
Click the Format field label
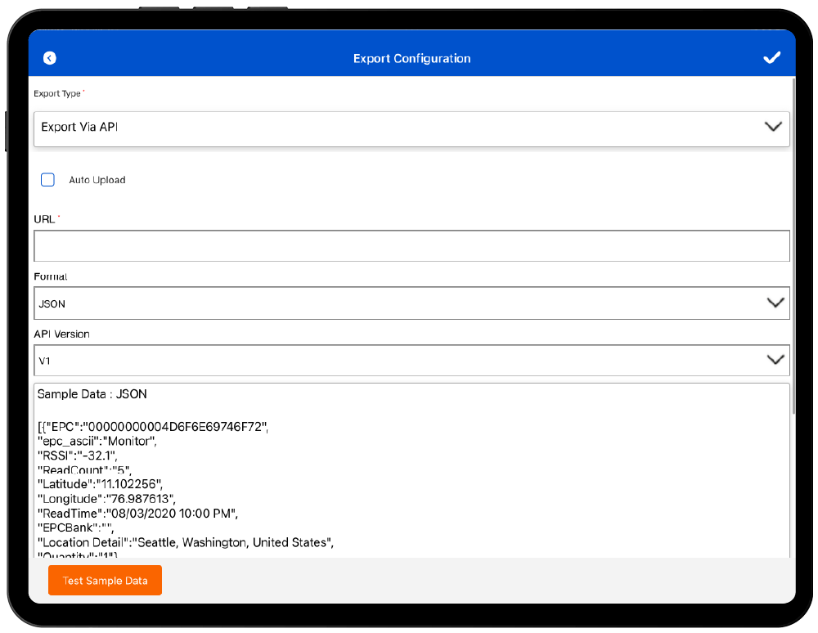coord(51,277)
